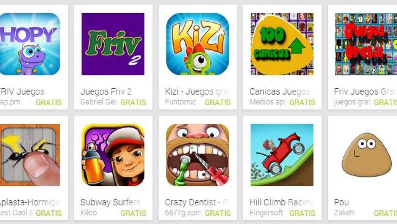Open the Fingersoft developer link
The height and width of the screenshot is (224, 397).
pyautogui.click(x=266, y=213)
